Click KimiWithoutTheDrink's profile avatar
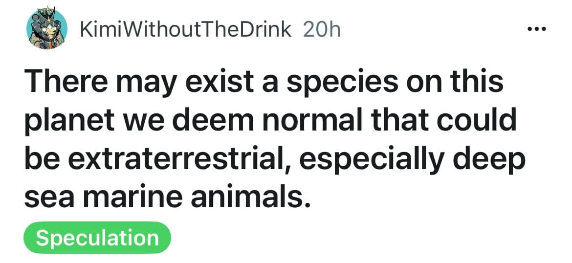 coord(46,29)
